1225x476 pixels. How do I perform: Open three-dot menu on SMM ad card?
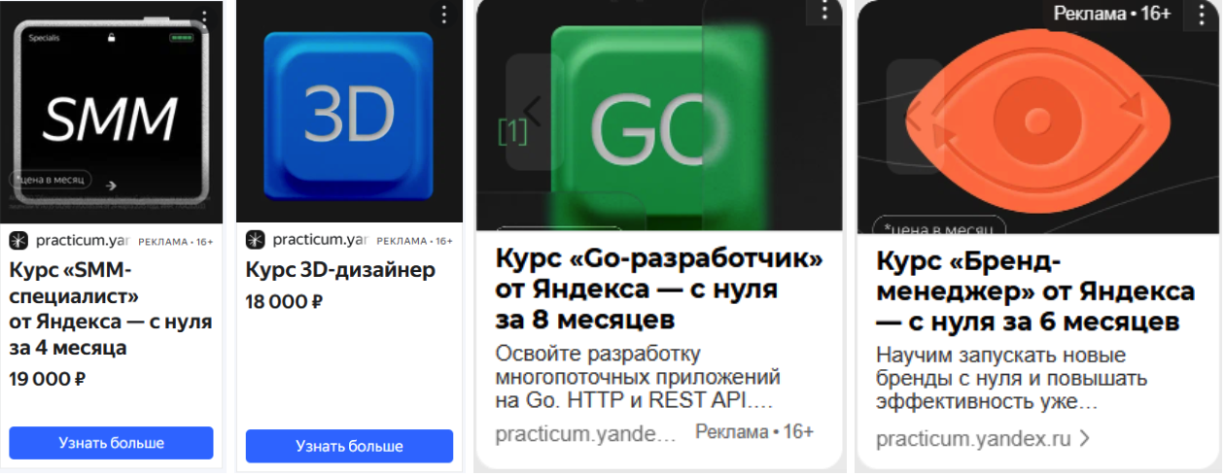click(x=205, y=18)
